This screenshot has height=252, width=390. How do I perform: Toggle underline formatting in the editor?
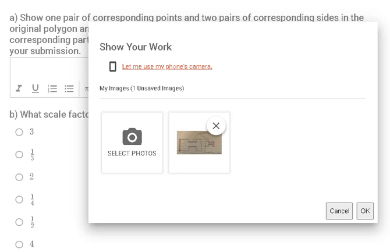(36, 88)
